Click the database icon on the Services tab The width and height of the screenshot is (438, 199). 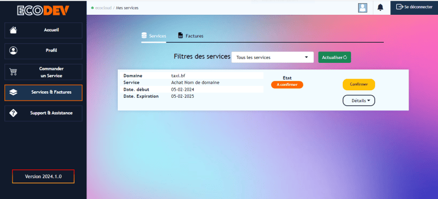144,36
